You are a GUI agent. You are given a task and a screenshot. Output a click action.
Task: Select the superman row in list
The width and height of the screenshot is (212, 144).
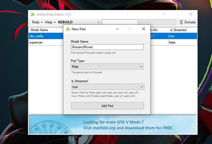(46, 42)
